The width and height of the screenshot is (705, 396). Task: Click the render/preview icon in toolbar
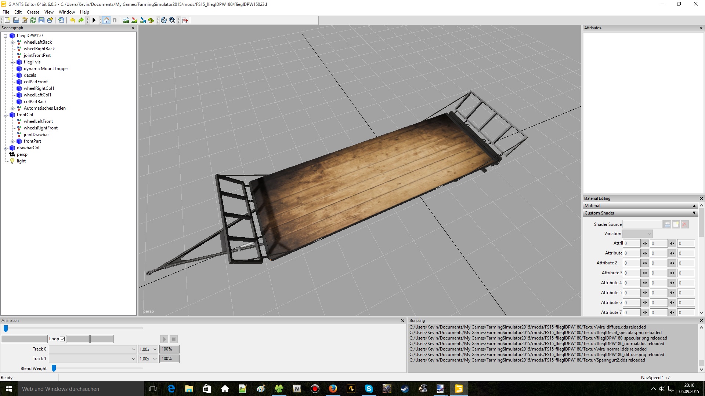pos(94,20)
